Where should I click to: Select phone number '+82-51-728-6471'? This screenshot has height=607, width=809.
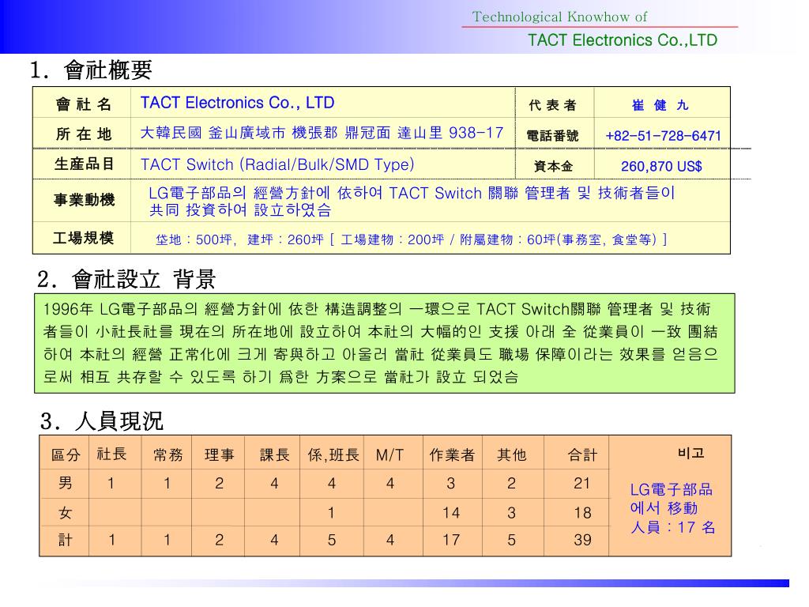click(663, 136)
